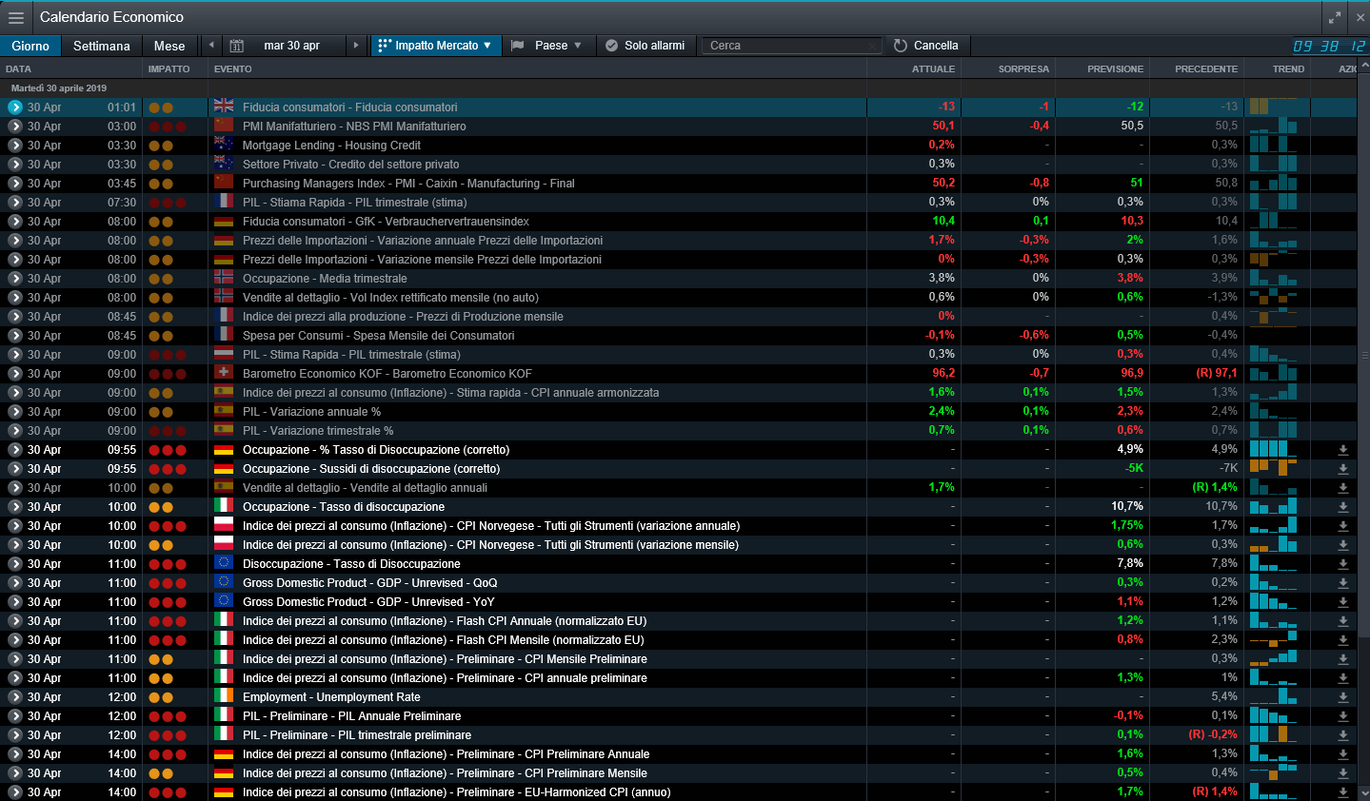Expand the PIL trimestrale preliminare row
Image resolution: width=1370 pixels, height=801 pixels.
pyautogui.click(x=15, y=735)
